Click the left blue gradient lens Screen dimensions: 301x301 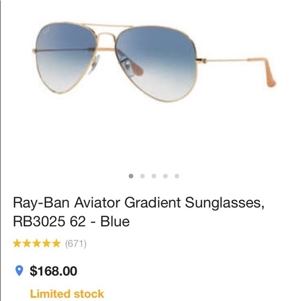65,58
